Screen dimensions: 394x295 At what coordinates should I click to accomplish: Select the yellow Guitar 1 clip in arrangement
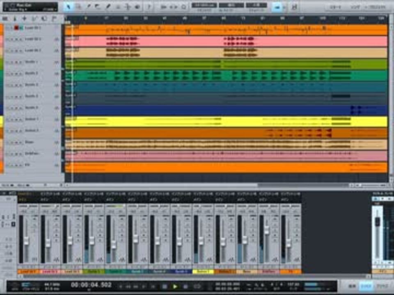pos(226,122)
